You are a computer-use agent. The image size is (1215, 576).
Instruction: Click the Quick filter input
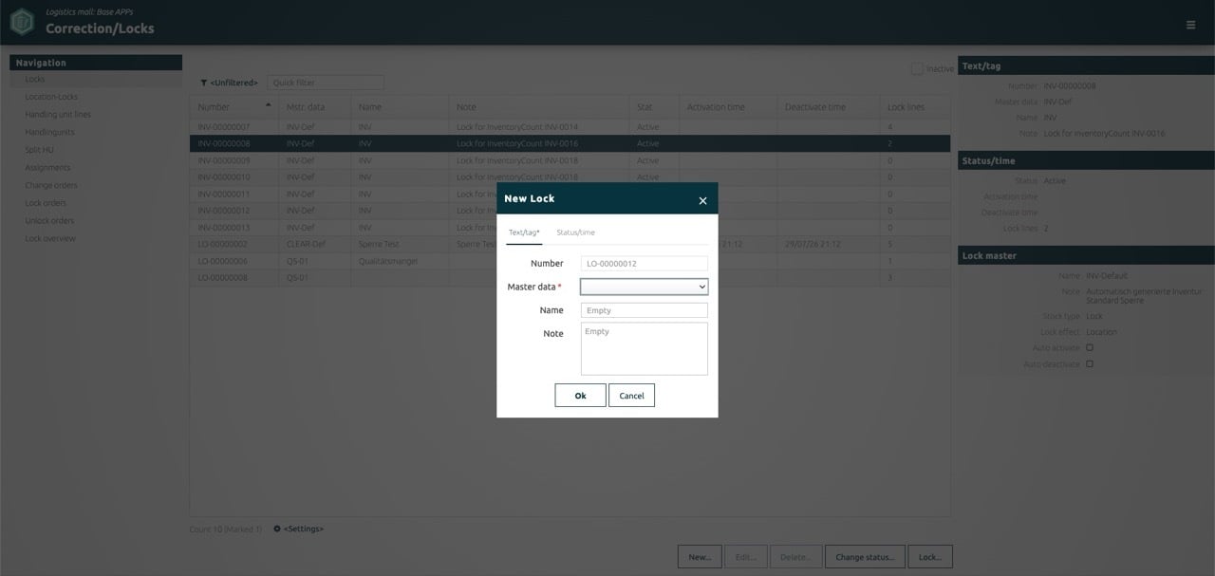(x=326, y=83)
